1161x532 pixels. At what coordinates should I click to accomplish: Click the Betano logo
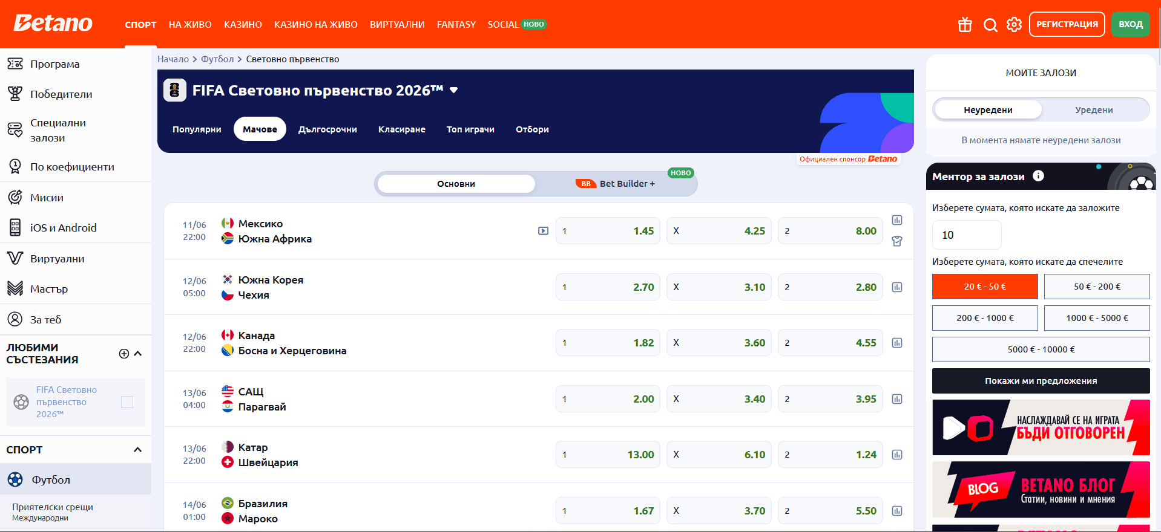pyautogui.click(x=53, y=24)
